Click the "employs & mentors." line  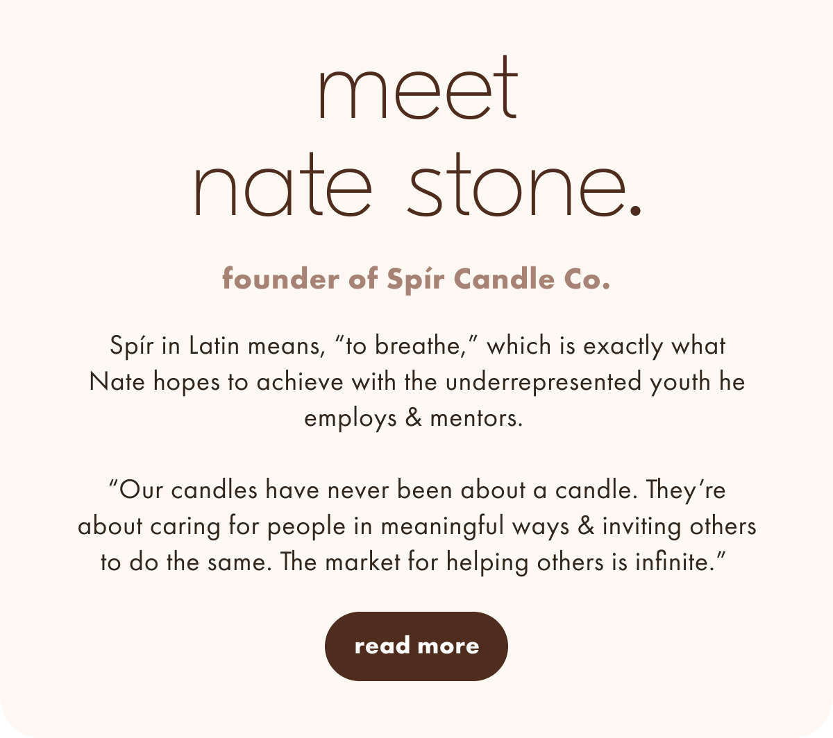coord(413,418)
